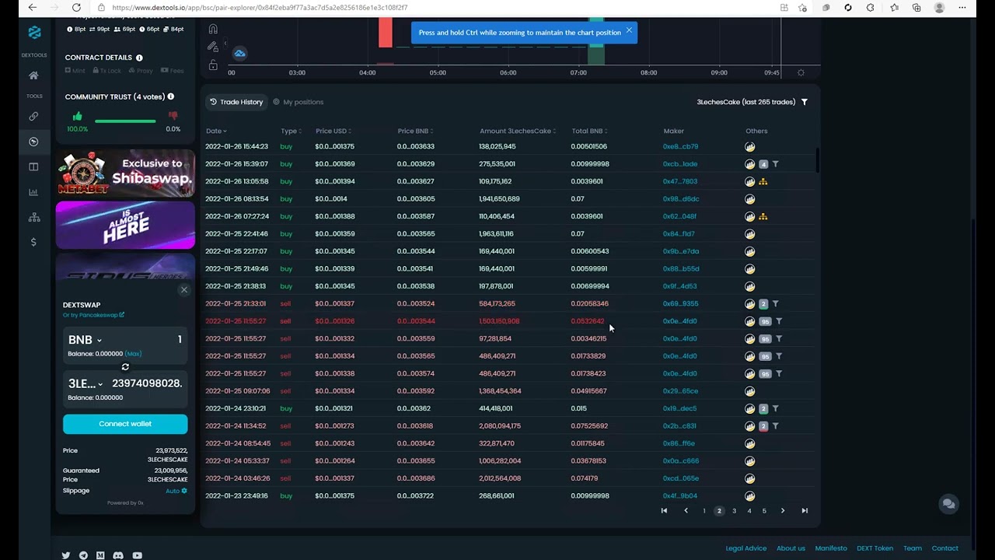Open the Telegram social link

(x=83, y=555)
